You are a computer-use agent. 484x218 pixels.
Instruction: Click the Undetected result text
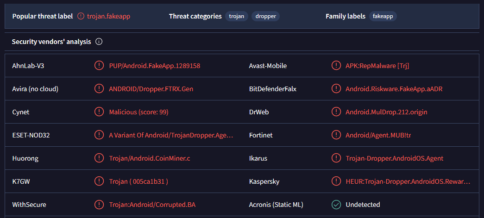click(x=363, y=205)
